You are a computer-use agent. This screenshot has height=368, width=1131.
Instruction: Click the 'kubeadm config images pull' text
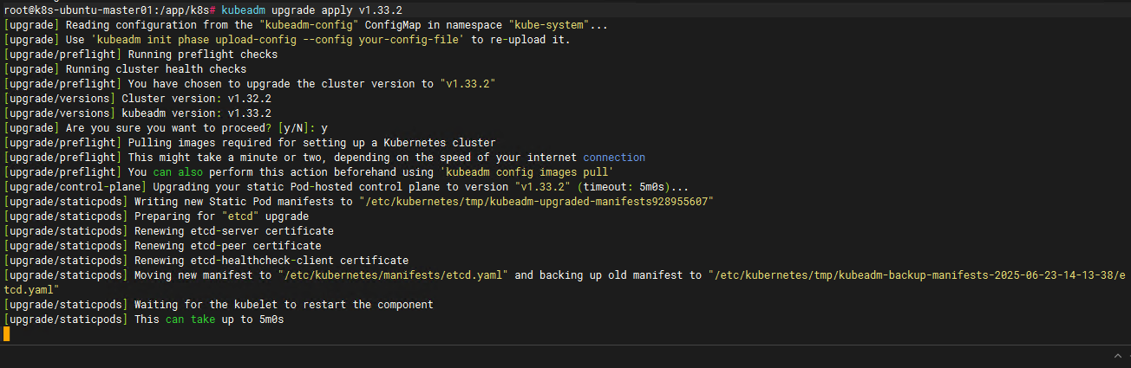(x=526, y=171)
